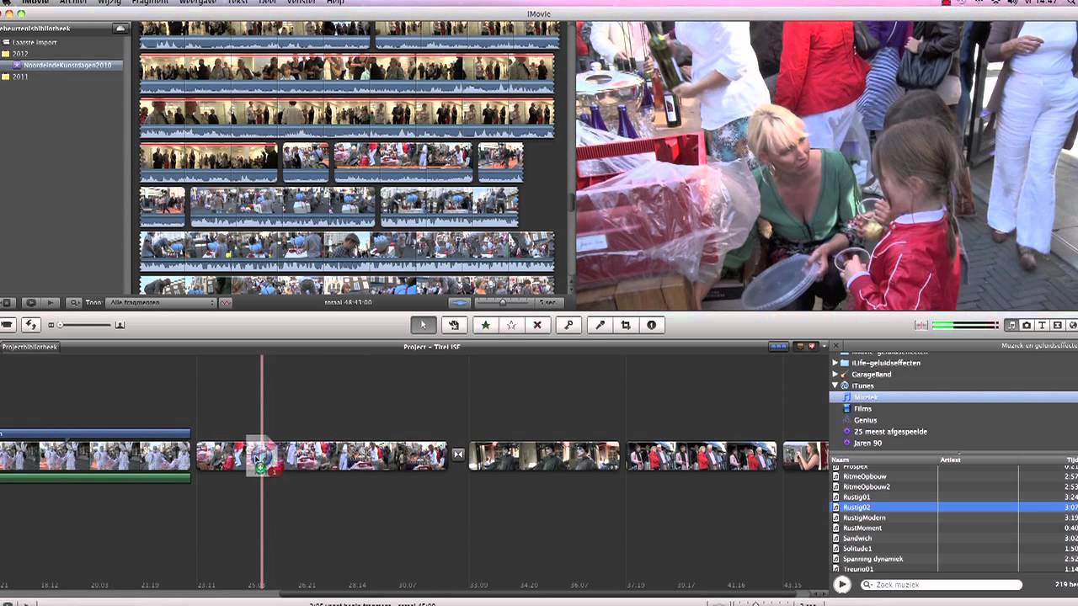1078x606 pixels.
Task: Expand the iLife-geluidseffecten folder
Action: tap(835, 363)
